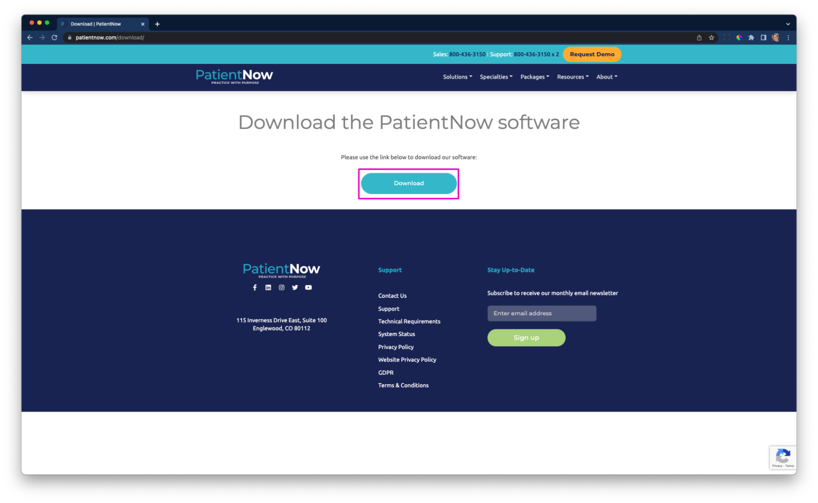Open the browser profile avatar
The height and width of the screenshot is (503, 818).
coord(775,37)
